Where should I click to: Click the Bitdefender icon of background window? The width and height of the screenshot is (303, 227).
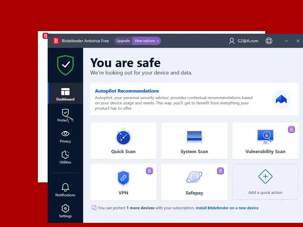click(45, 36)
